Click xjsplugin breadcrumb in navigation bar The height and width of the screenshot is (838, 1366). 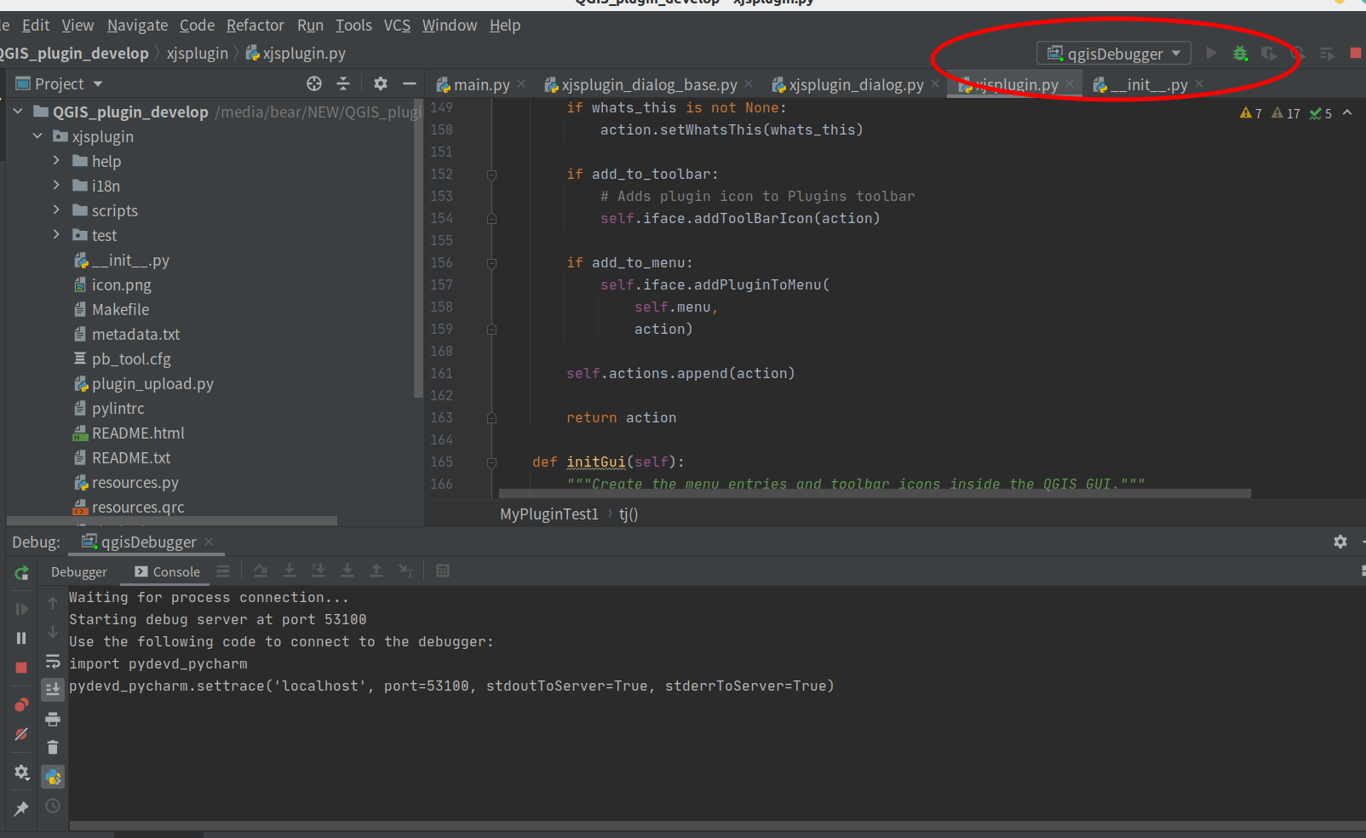[198, 54]
